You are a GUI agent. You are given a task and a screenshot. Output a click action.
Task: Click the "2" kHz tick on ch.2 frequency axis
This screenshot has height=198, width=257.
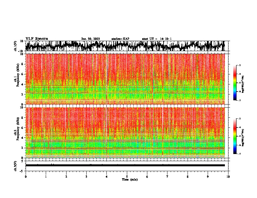[22, 148]
